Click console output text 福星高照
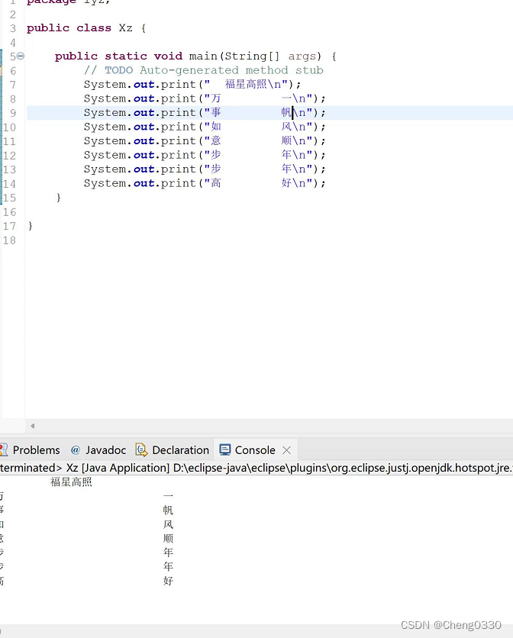 coord(71,482)
